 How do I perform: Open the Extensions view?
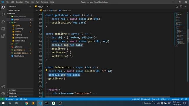pos(3,36)
